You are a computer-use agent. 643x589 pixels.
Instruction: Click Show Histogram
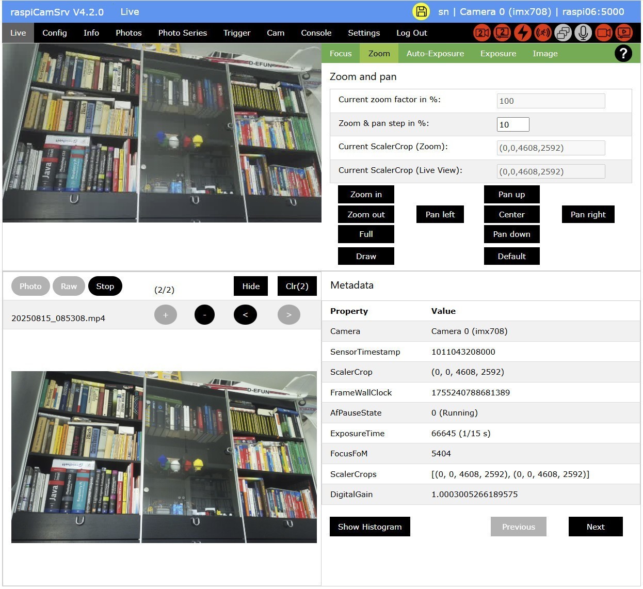[369, 527]
